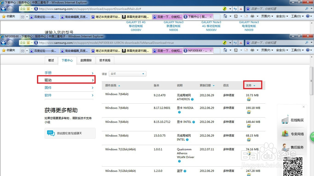Click 在线购买 in side panel
Viewport: 314px width, 176px height.
[x=293, y=120]
